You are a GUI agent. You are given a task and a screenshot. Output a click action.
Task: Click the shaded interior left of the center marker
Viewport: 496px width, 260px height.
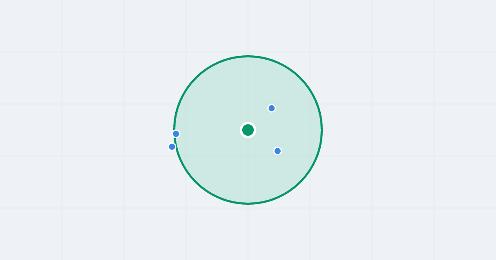click(211, 130)
